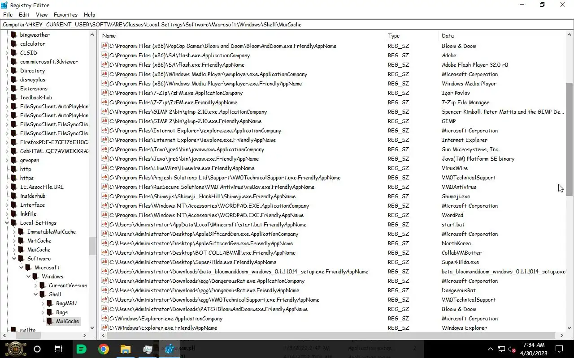Click the network tray icon
This screenshot has width=574, height=358.
click(501, 349)
